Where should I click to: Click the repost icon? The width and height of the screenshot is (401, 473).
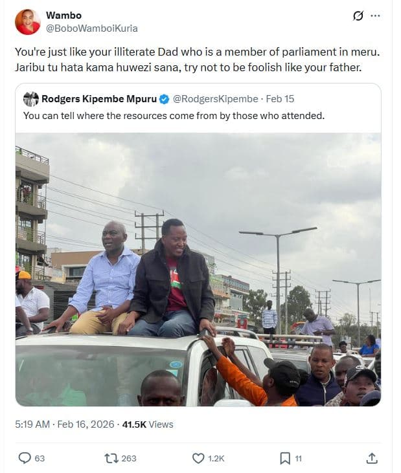click(111, 458)
